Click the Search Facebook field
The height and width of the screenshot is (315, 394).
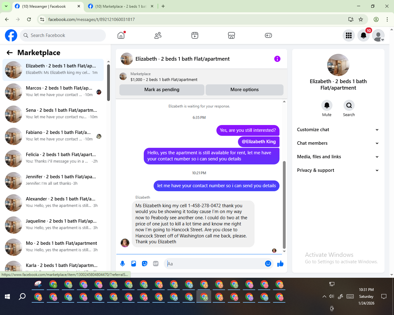point(63,35)
